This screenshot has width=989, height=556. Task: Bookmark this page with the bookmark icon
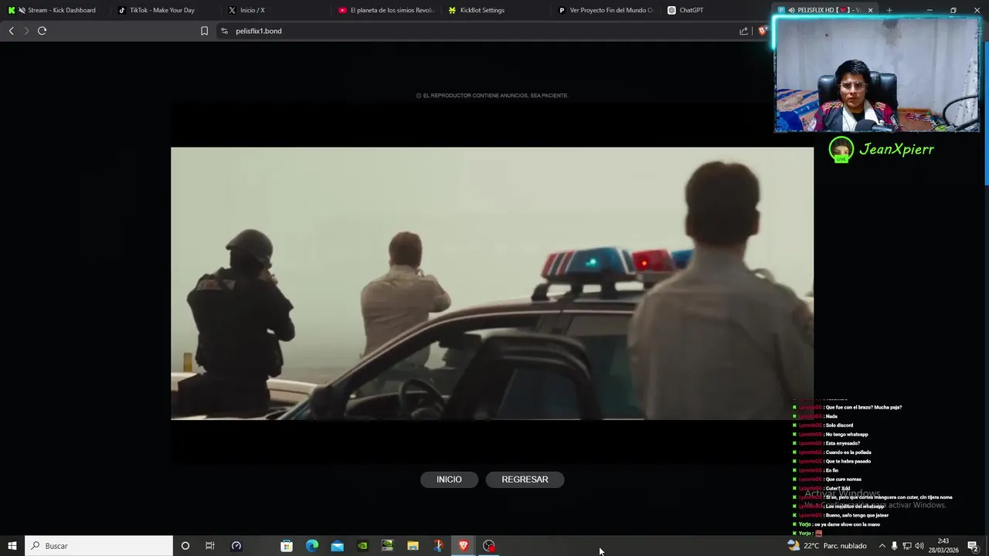point(204,31)
